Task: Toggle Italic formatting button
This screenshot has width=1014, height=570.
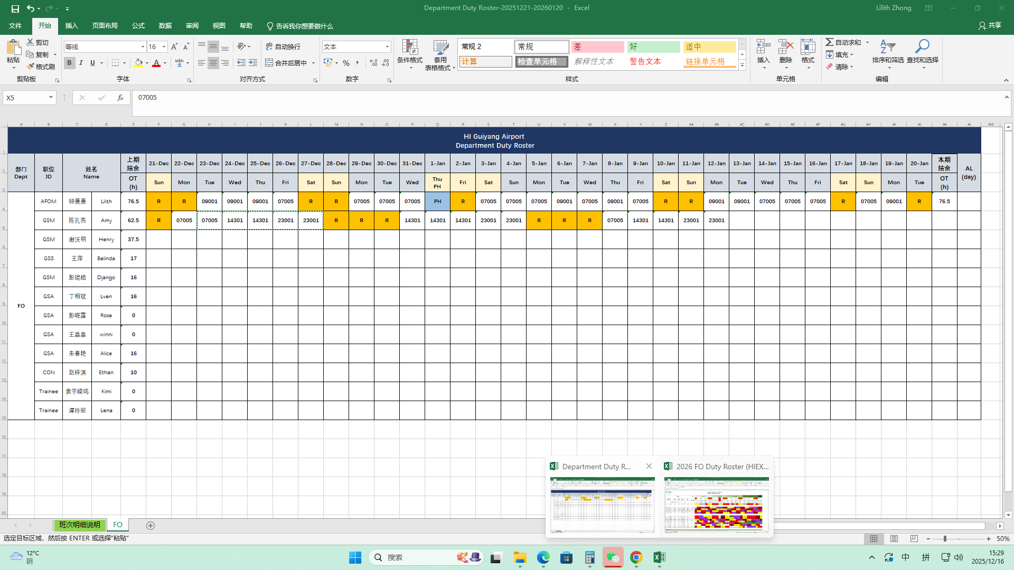Action: click(81, 63)
